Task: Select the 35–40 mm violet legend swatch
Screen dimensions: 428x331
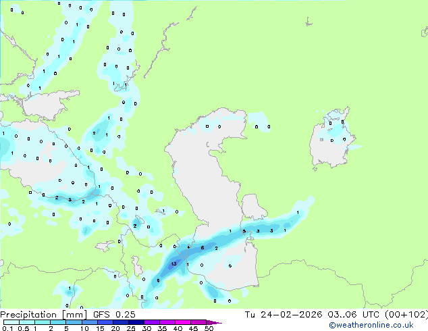Action: tap(167, 322)
